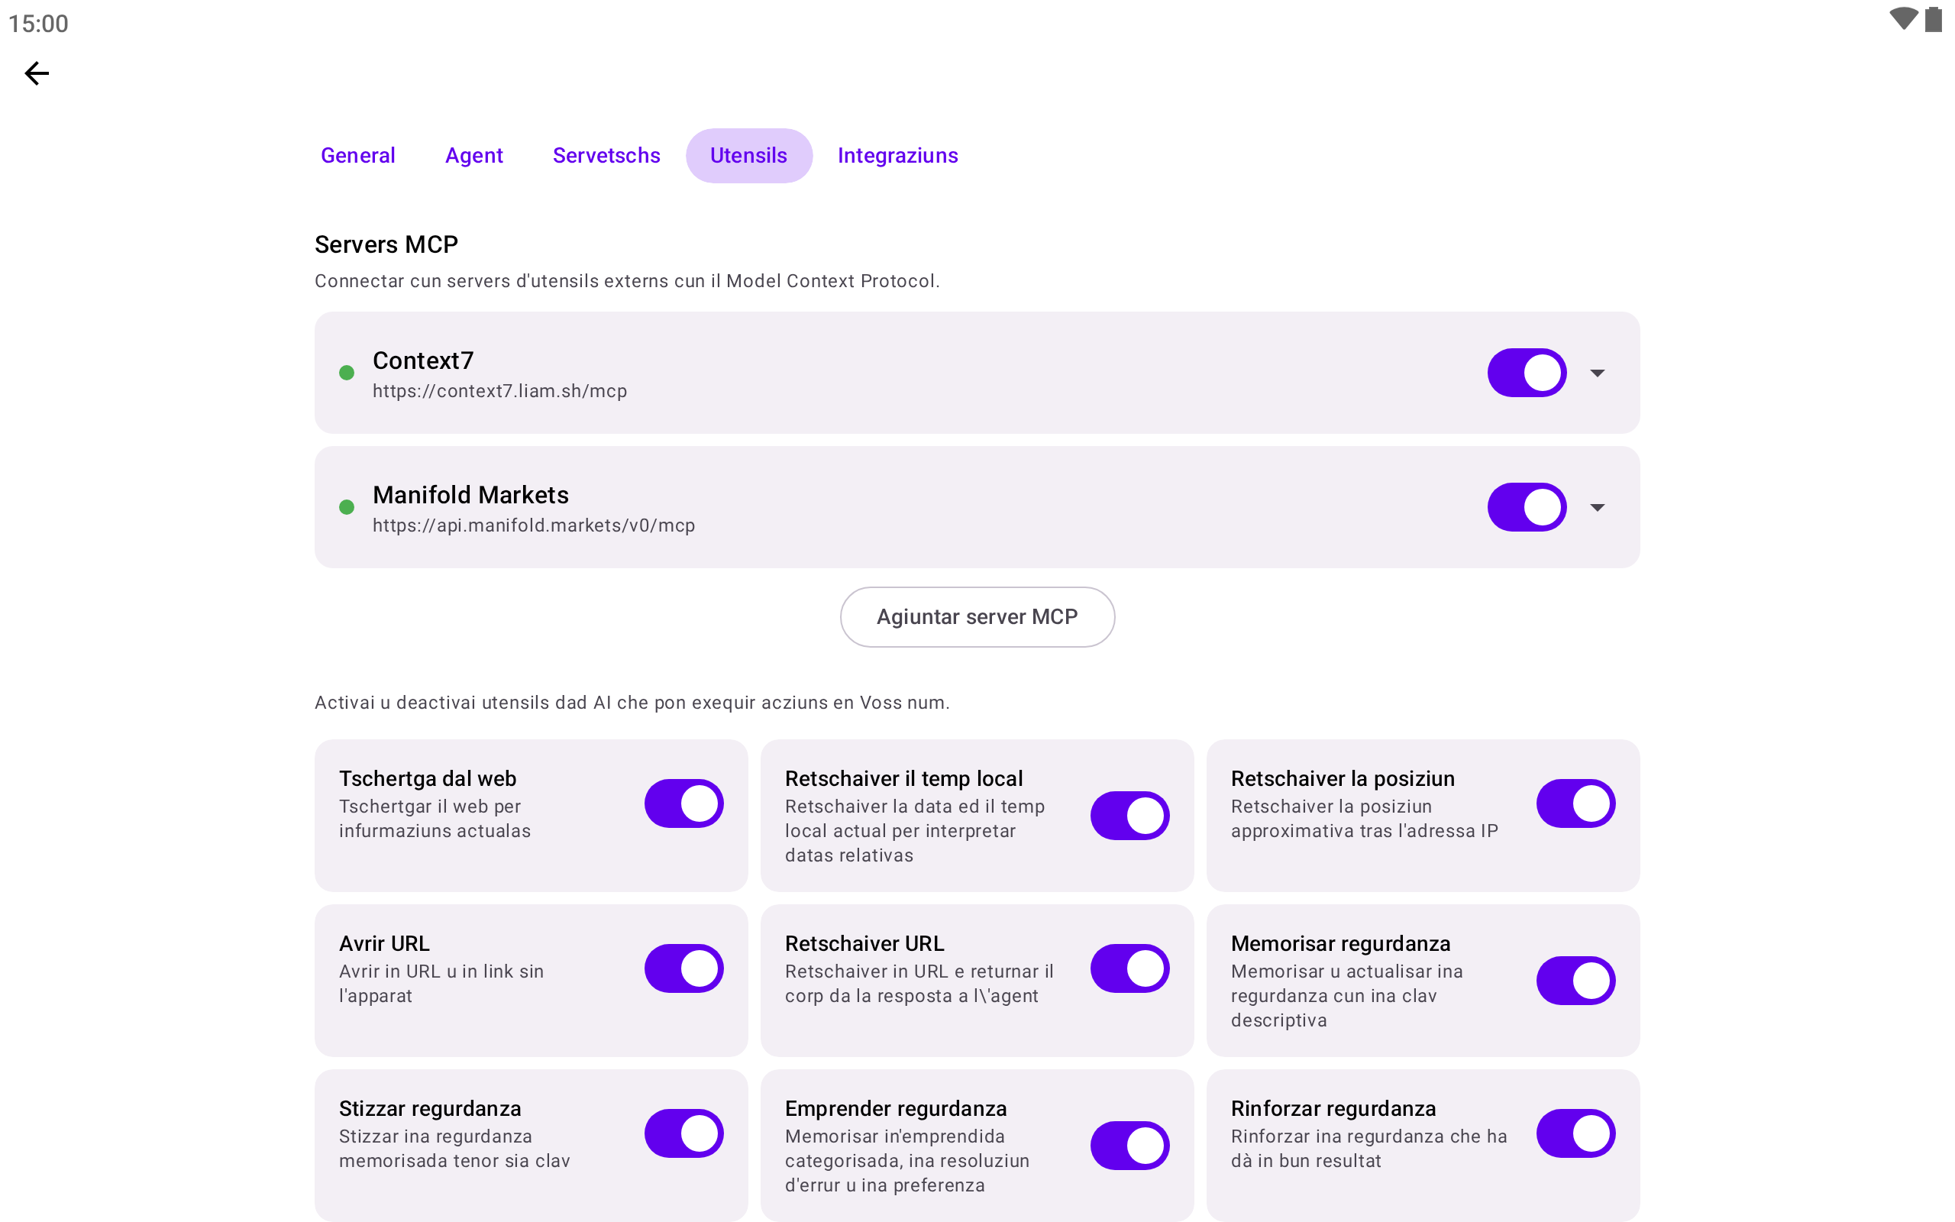
Task: Switch to the General tab
Action: (358, 155)
